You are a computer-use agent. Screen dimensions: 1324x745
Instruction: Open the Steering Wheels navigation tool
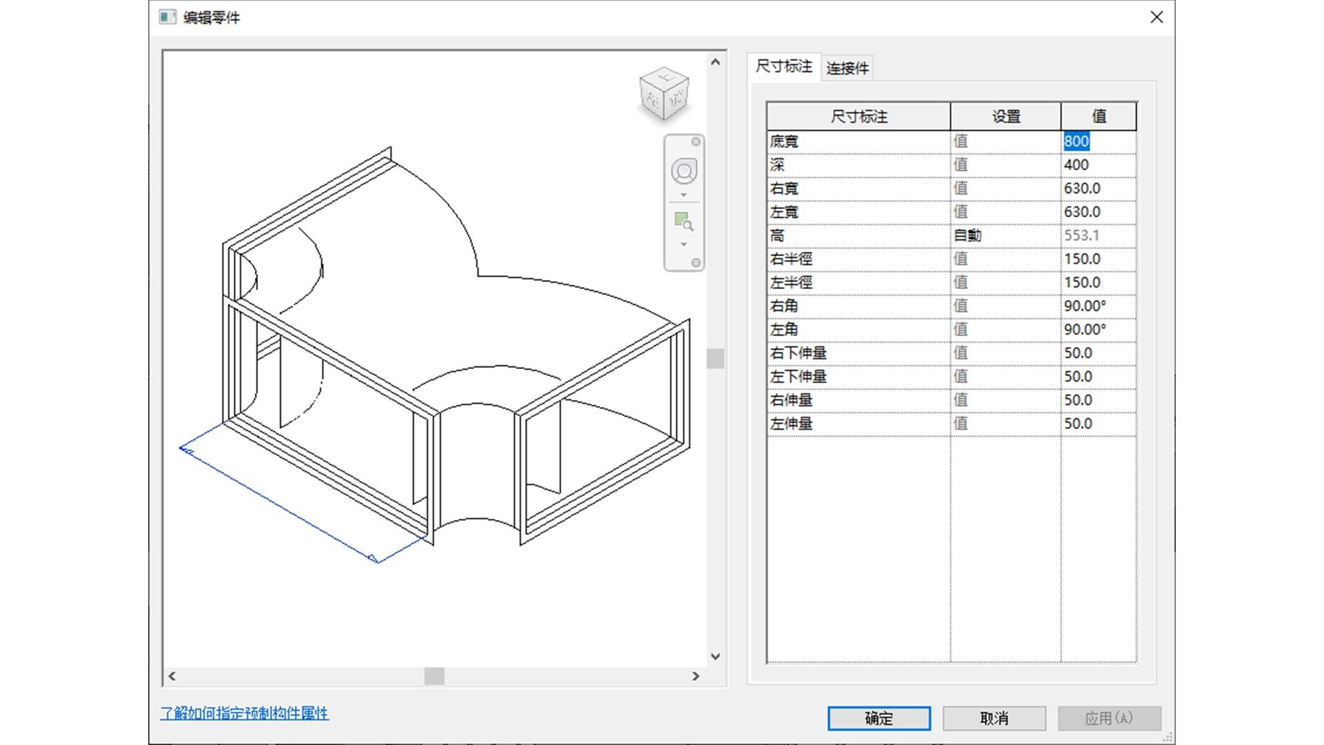(x=684, y=171)
